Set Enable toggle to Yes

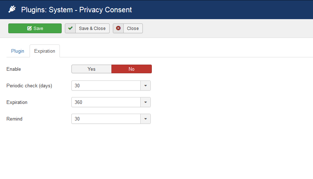(92, 69)
